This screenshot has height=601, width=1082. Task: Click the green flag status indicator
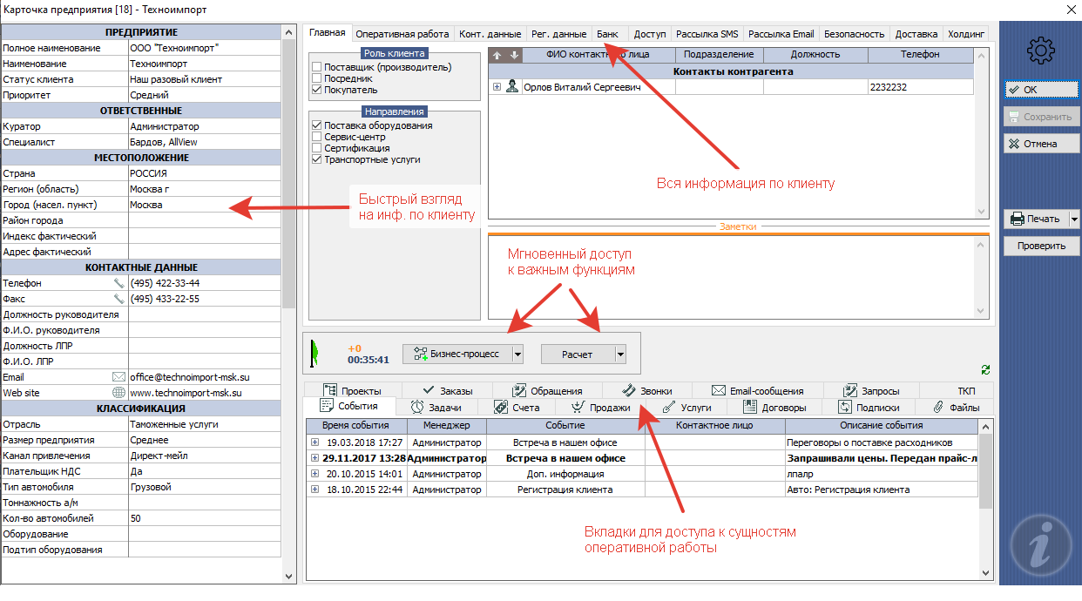[317, 353]
